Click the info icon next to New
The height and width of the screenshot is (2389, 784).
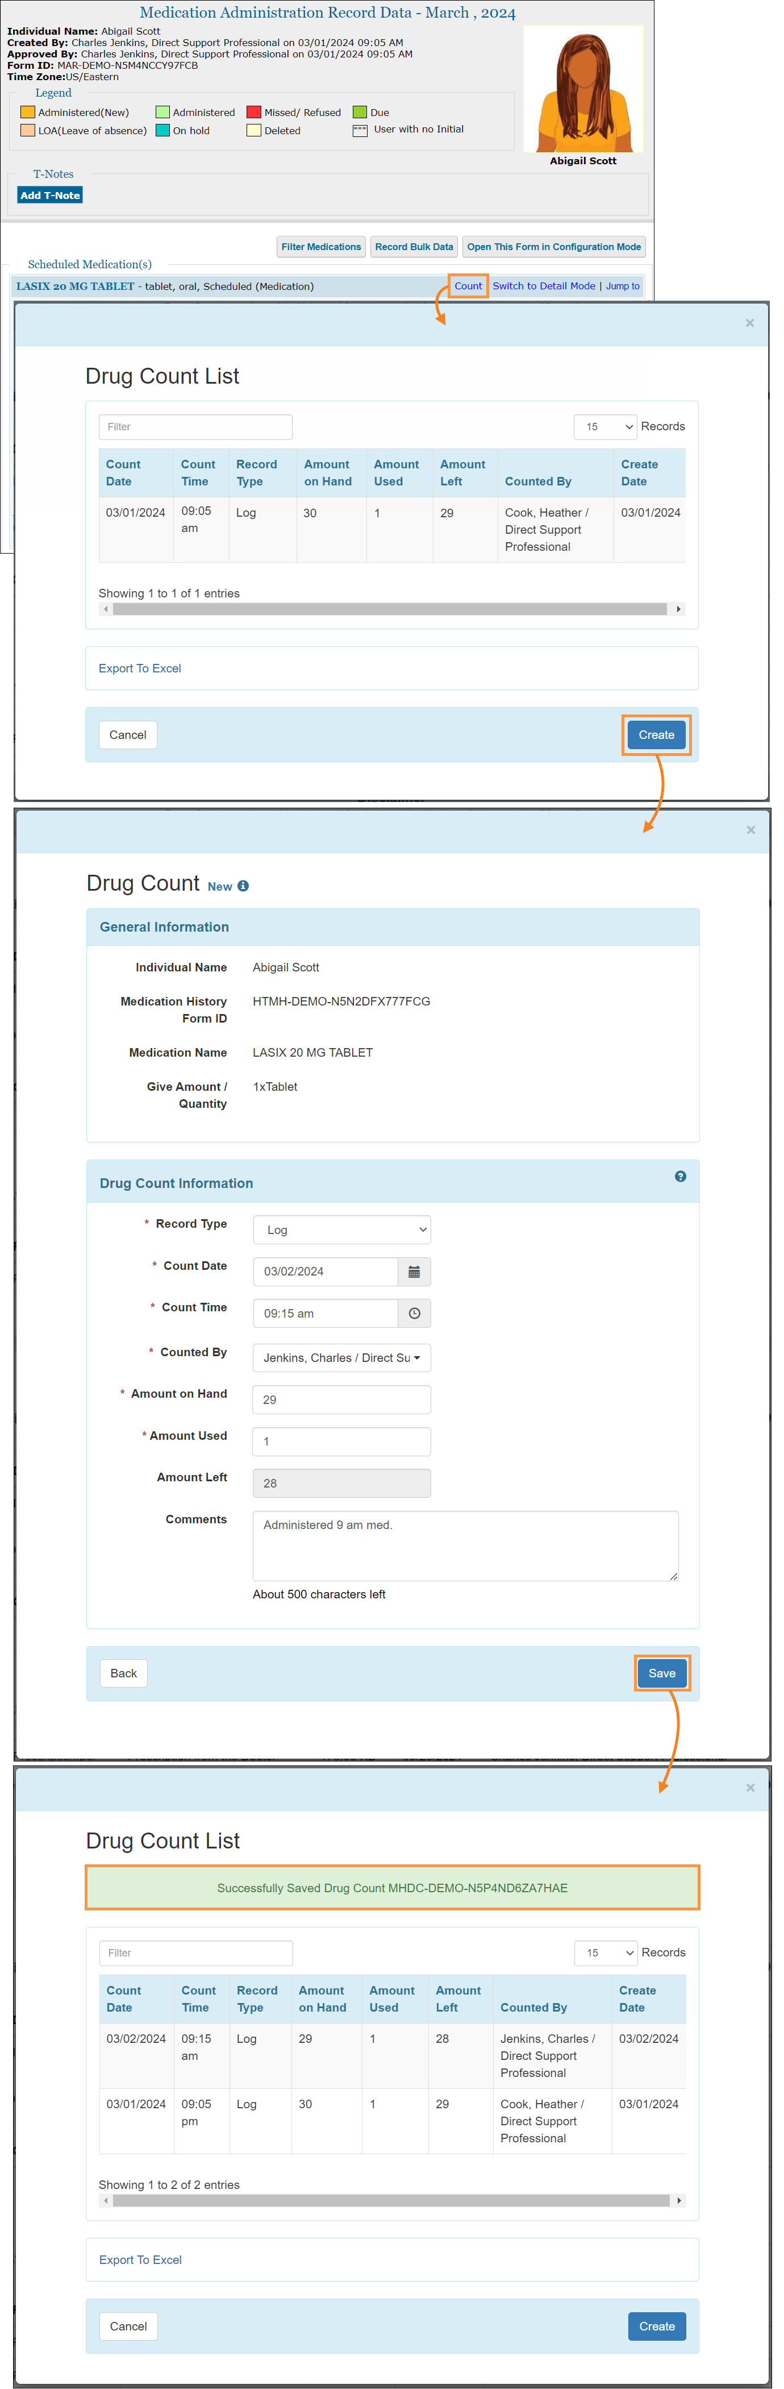[x=243, y=887]
